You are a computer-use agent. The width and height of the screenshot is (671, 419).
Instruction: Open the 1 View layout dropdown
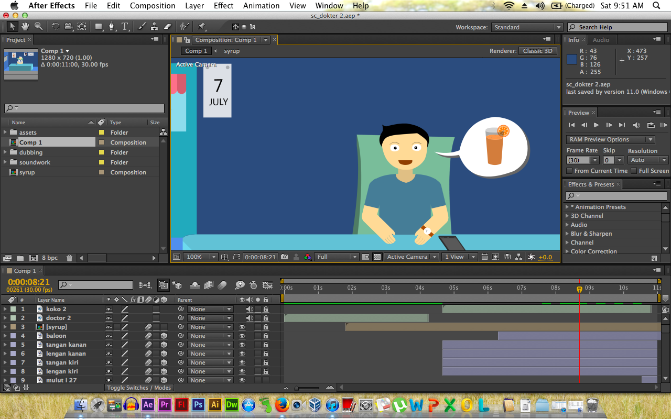(459, 257)
